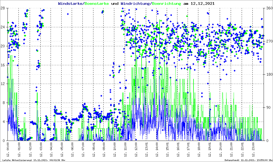Select the "12. 00:00" time axis label
This screenshot has width=273, height=162.
[8, 150]
